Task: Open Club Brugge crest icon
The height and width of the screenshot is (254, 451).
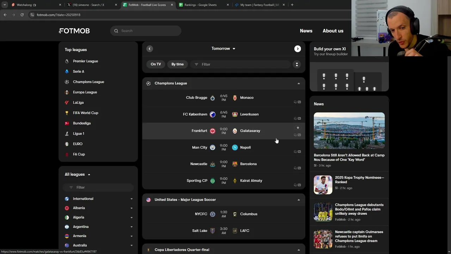Action: coord(212,98)
